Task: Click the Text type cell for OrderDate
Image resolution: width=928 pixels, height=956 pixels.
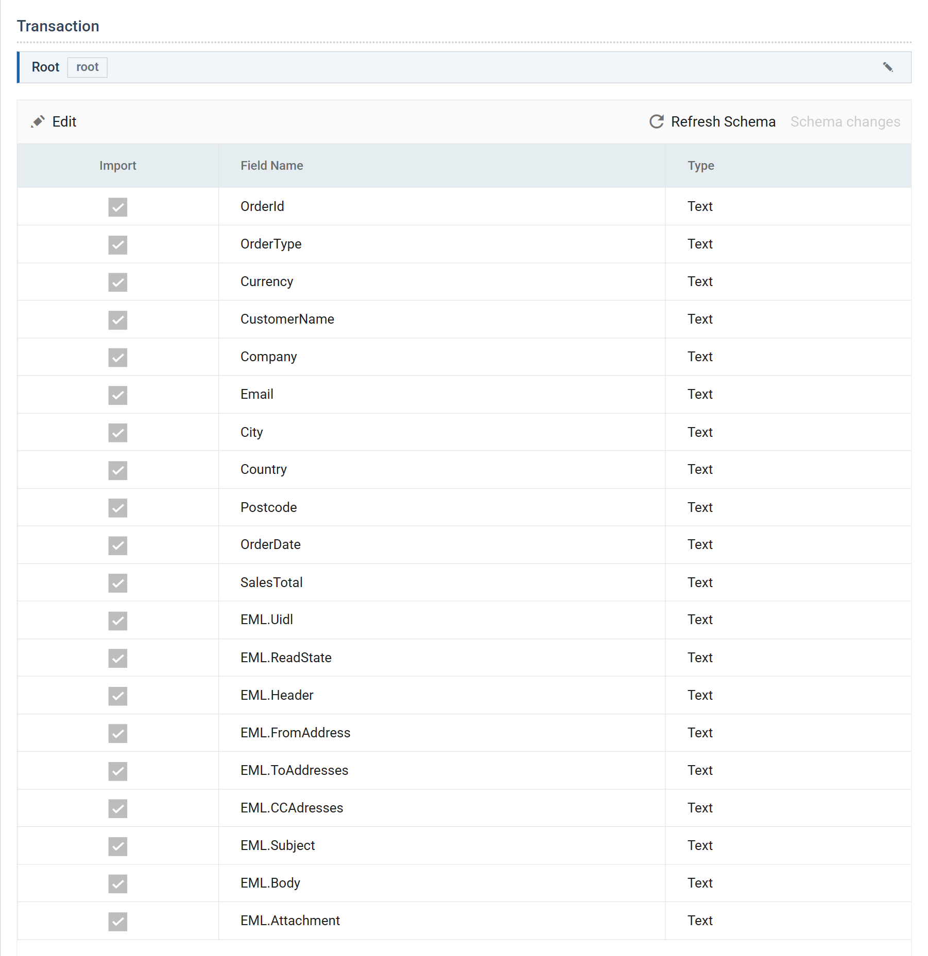Action: point(788,545)
